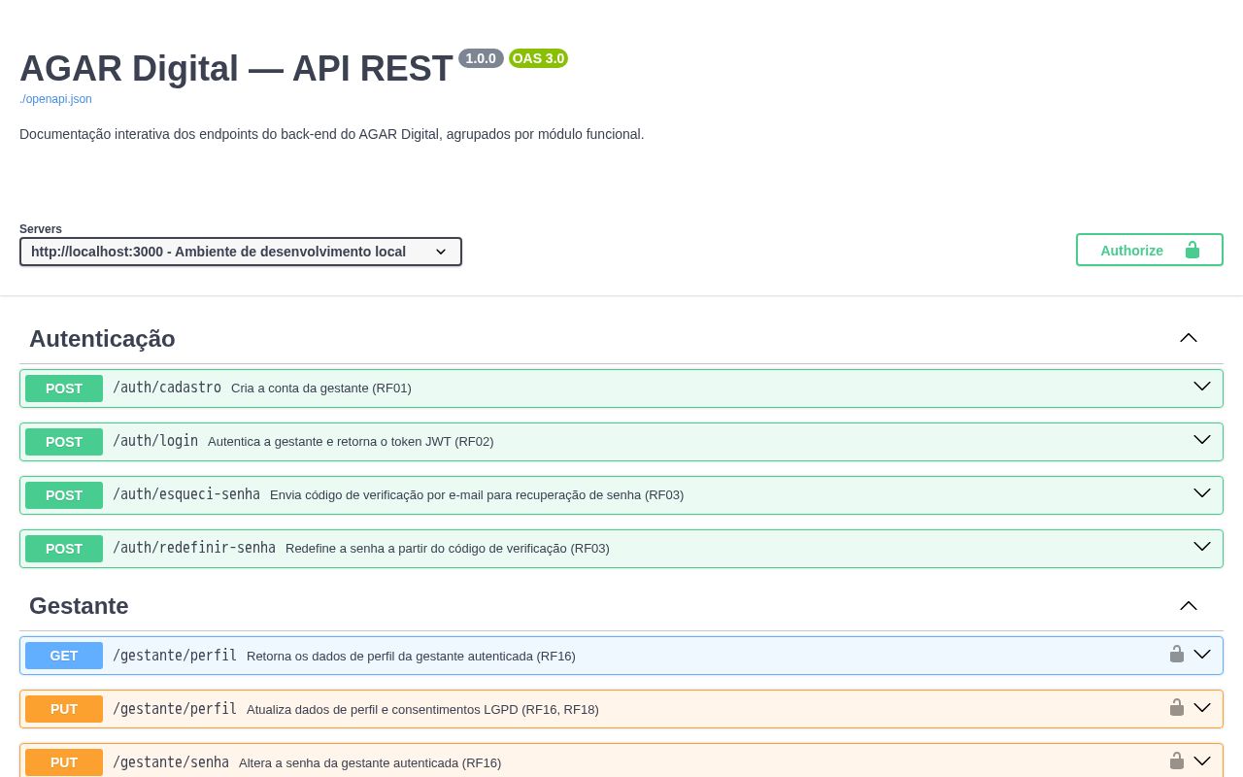Screen dimensions: 1243x777
Task: Click the /auth/login path text
Action: [x=155, y=441]
